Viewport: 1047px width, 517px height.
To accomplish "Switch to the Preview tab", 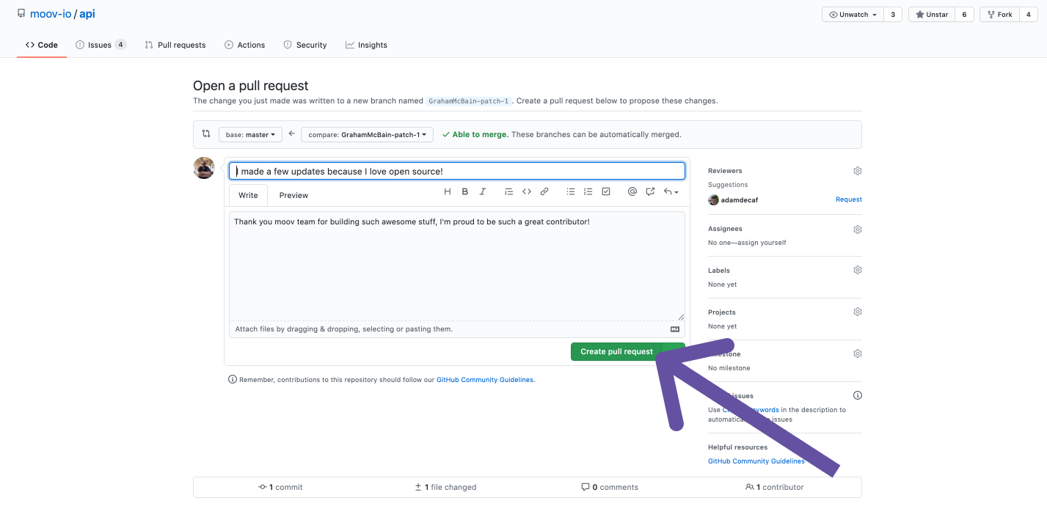I will pos(293,195).
